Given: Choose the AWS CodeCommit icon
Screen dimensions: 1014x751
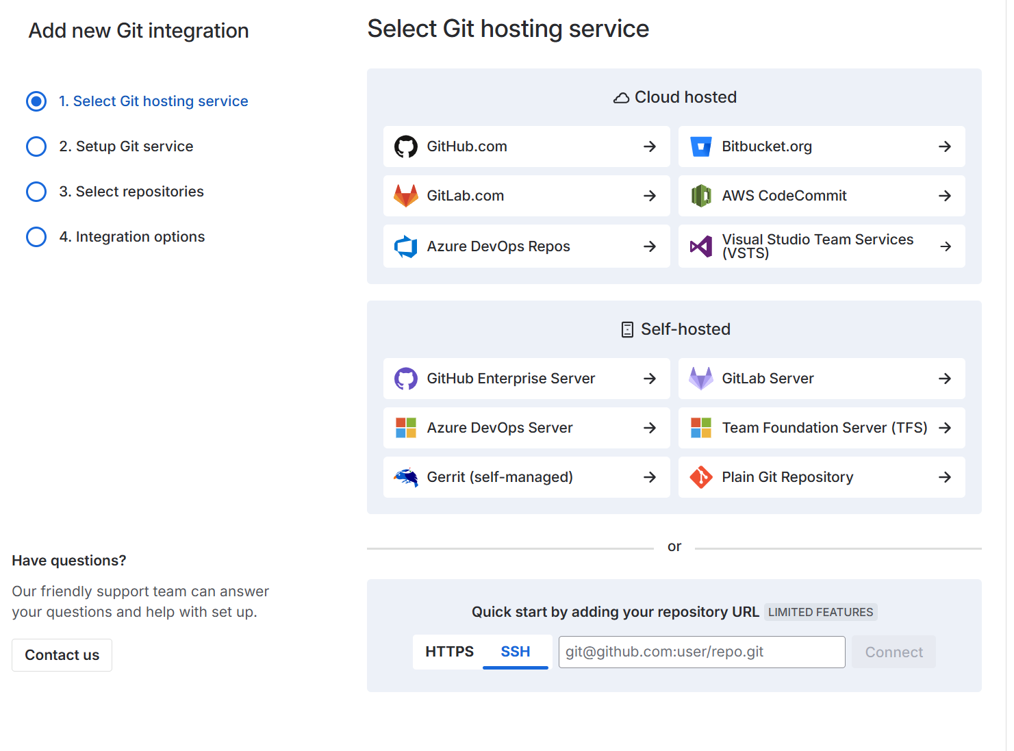Looking at the screenshot, I should tap(700, 196).
